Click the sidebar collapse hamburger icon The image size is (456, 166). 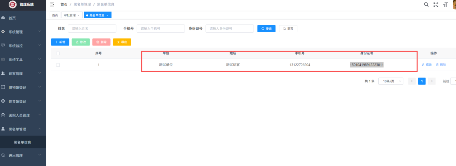[x=52, y=4]
